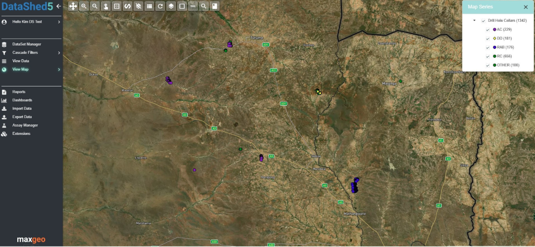Click the yellow DD diamond swatch
The image size is (535, 247).
[x=494, y=39]
